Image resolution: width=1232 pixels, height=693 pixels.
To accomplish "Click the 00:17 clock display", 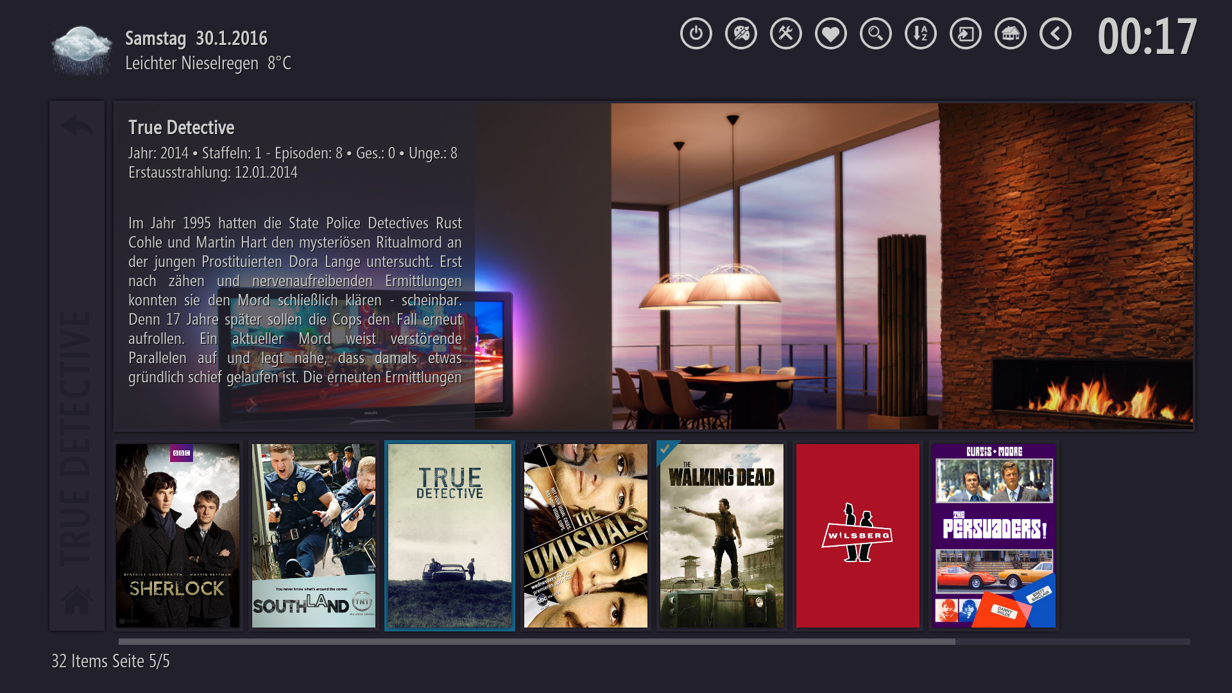I will coord(1147,37).
